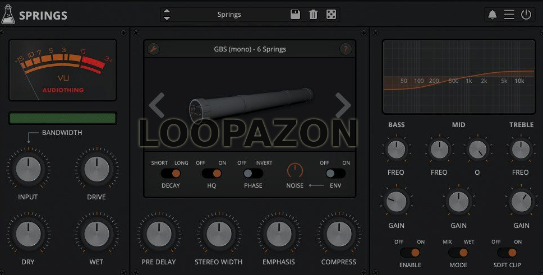Click the BANDWIDTH label
This screenshot has height=275, width=543.
(62, 133)
